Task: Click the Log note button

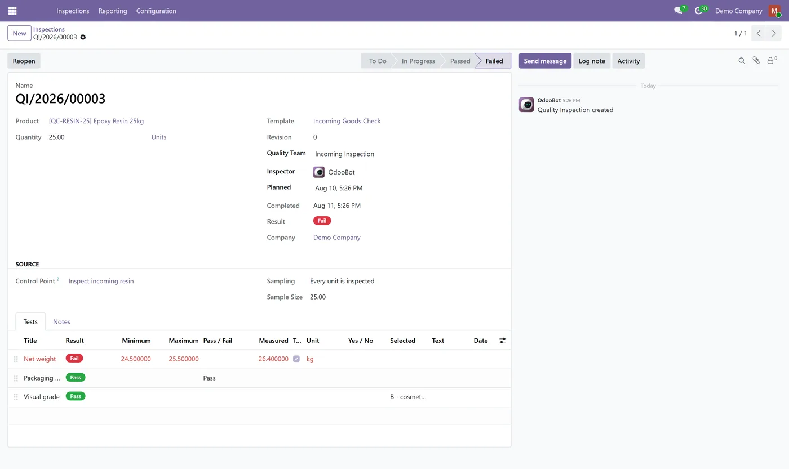Action: point(592,61)
